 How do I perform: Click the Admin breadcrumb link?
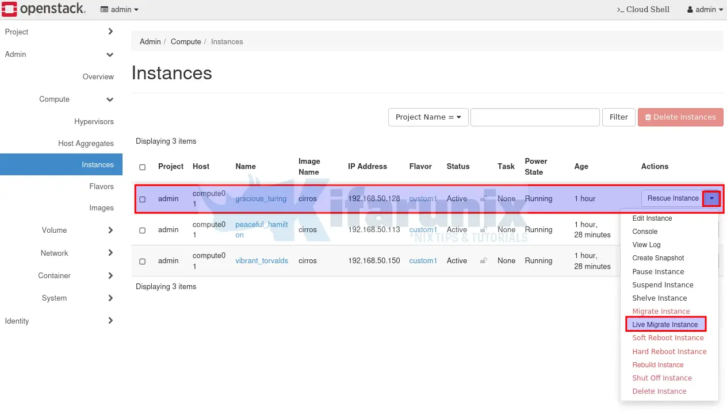150,41
